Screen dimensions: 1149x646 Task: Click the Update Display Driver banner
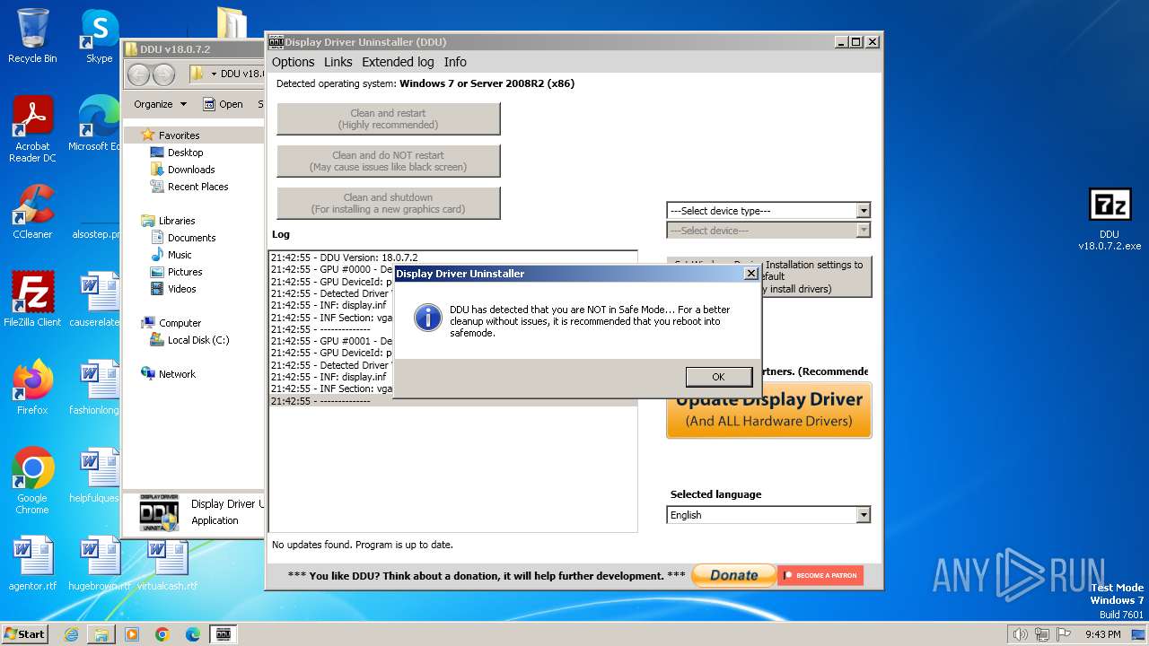(768, 410)
